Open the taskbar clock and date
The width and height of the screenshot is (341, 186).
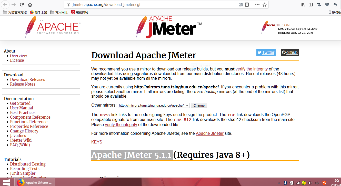[x=336, y=182]
